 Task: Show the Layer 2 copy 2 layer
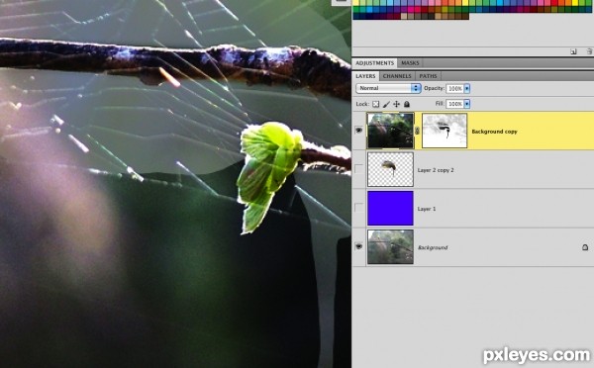pyautogui.click(x=358, y=169)
